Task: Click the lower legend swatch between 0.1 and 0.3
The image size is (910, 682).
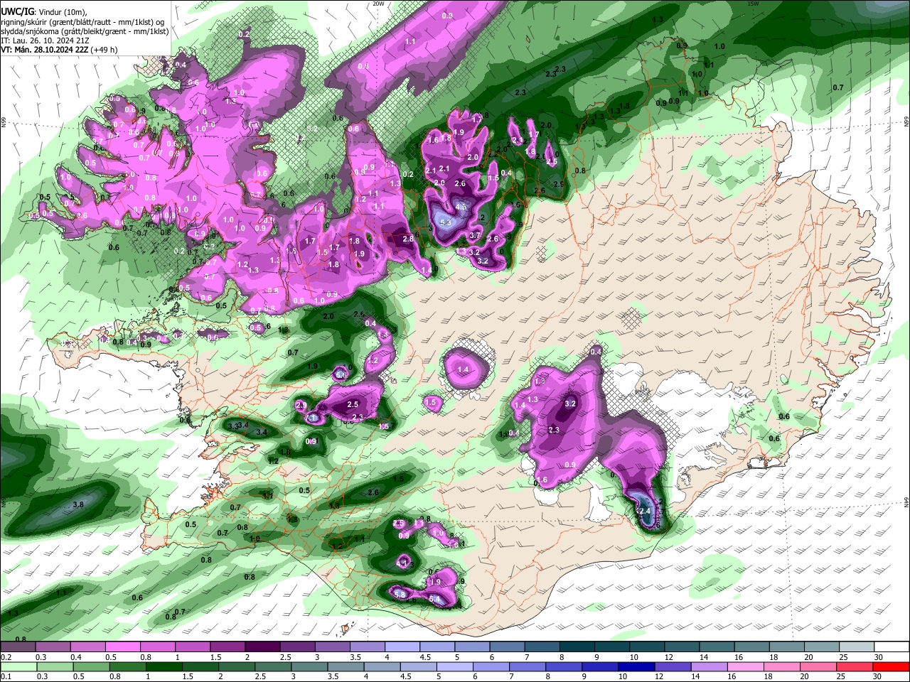Action: [18, 666]
